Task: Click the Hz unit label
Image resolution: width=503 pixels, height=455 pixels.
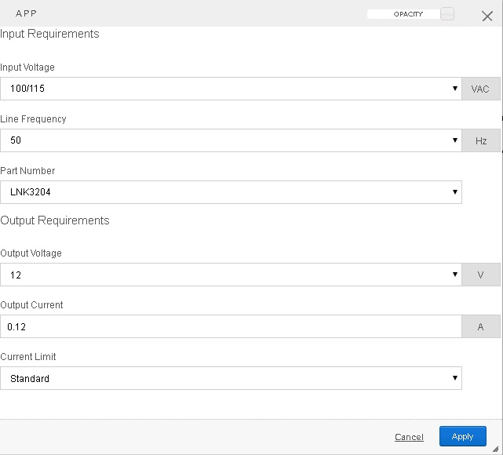Action: [x=481, y=140]
